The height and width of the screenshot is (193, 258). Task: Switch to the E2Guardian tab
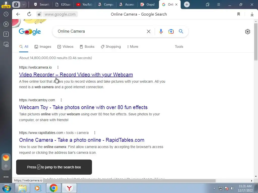63,5
